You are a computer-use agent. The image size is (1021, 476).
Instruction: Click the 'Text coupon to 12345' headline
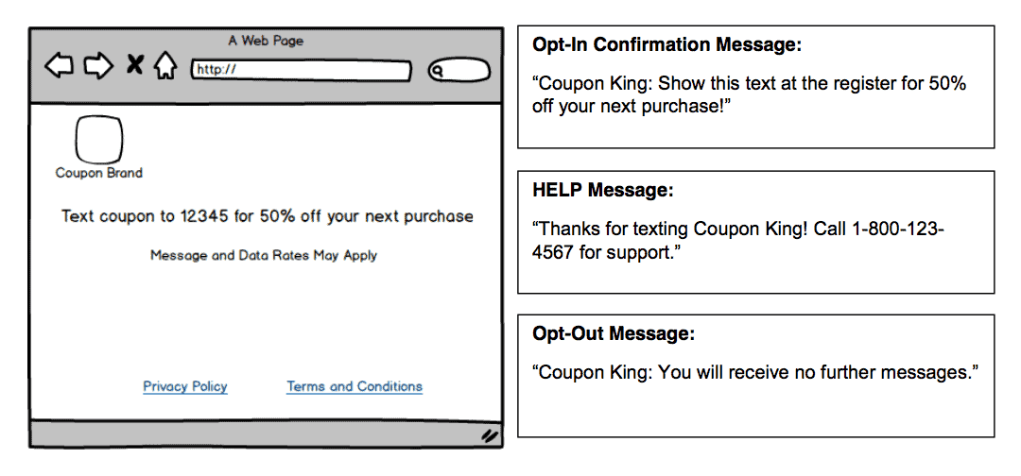pos(267,216)
